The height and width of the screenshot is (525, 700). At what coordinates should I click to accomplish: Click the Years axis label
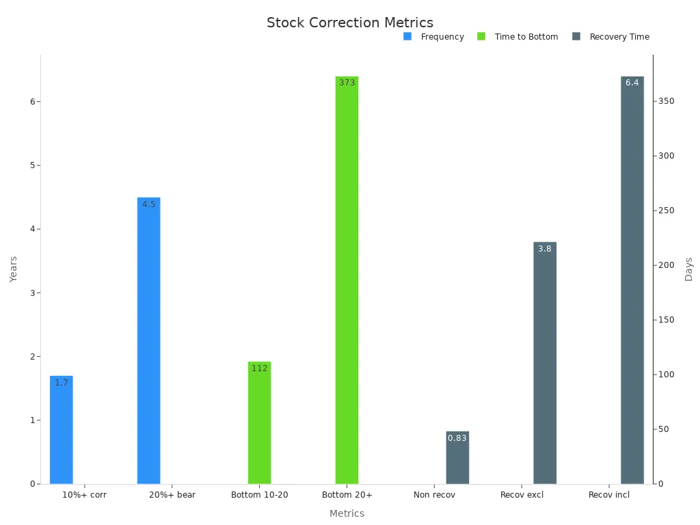point(14,269)
